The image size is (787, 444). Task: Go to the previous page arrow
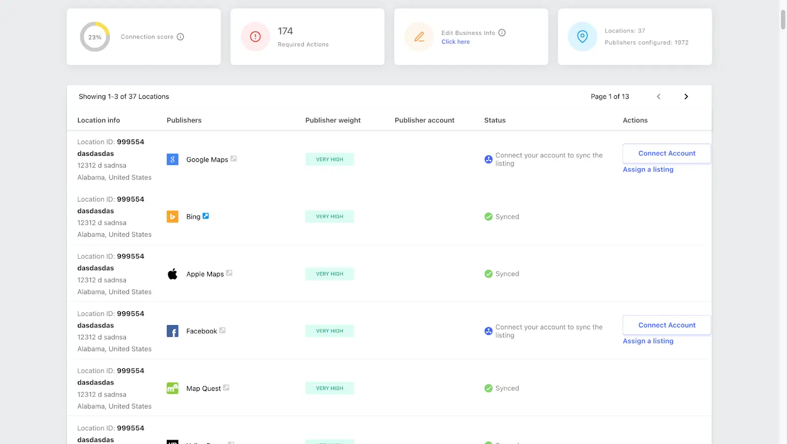pyautogui.click(x=659, y=96)
